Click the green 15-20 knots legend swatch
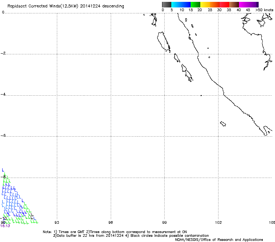 click(195, 4)
